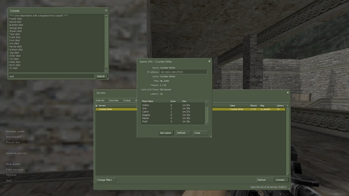Sort server list by the Players column
The height and width of the screenshot is (196, 349).
pyautogui.click(x=254, y=106)
